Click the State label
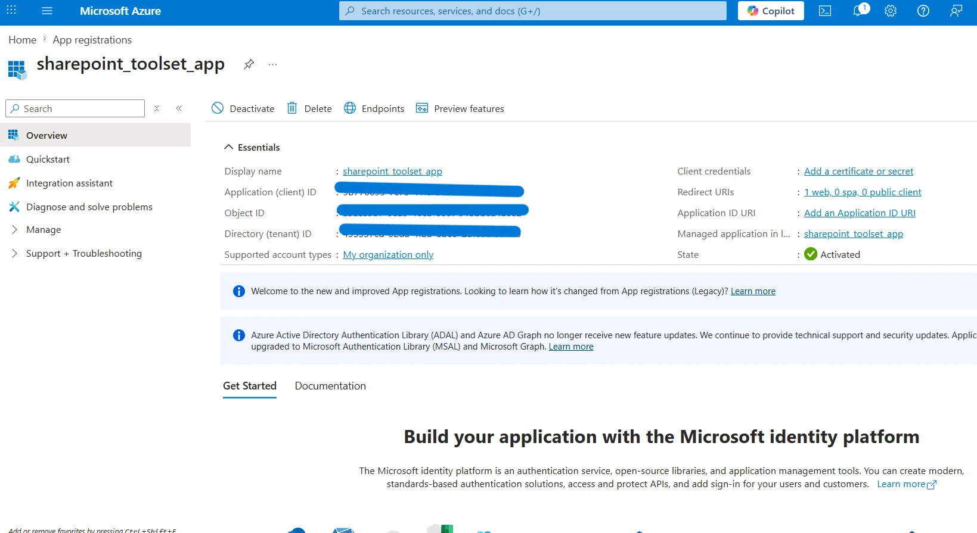 [x=688, y=255]
